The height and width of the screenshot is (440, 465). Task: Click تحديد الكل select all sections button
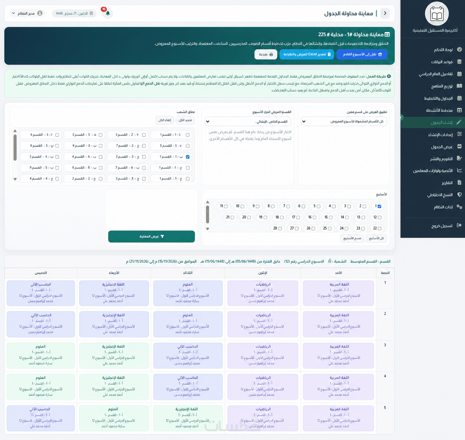tap(185, 120)
